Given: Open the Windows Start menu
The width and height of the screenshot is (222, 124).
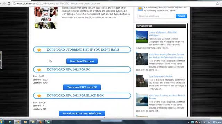Looking at the screenshot, I should coord(2,122).
